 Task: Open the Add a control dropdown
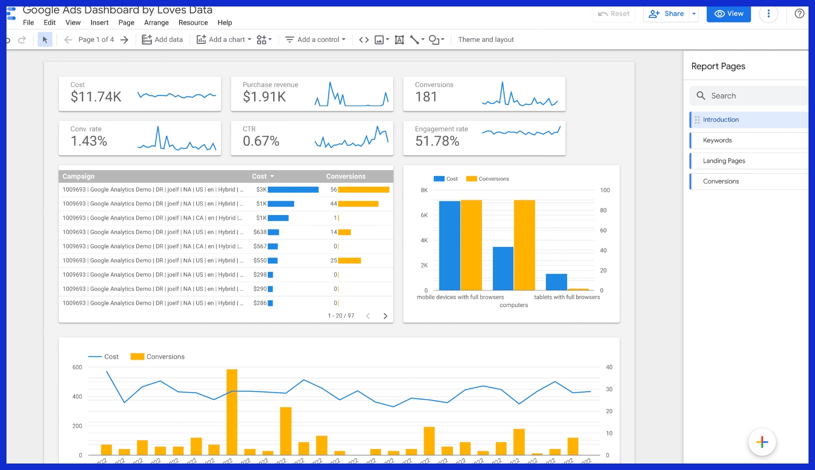pos(315,39)
